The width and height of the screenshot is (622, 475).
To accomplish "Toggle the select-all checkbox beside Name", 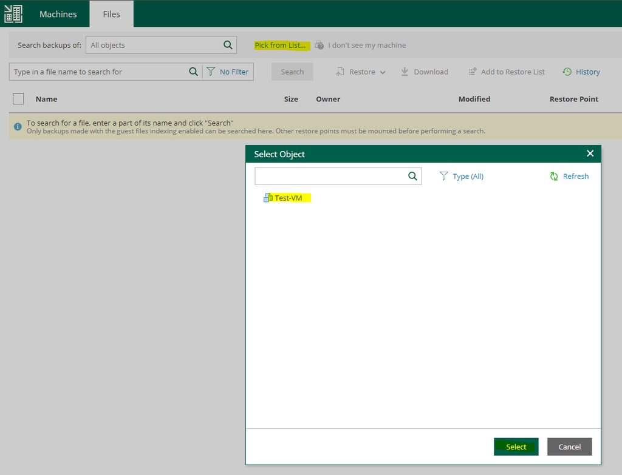I will tap(18, 99).
